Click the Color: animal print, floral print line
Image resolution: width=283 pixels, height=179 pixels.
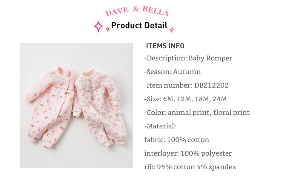(x=197, y=113)
